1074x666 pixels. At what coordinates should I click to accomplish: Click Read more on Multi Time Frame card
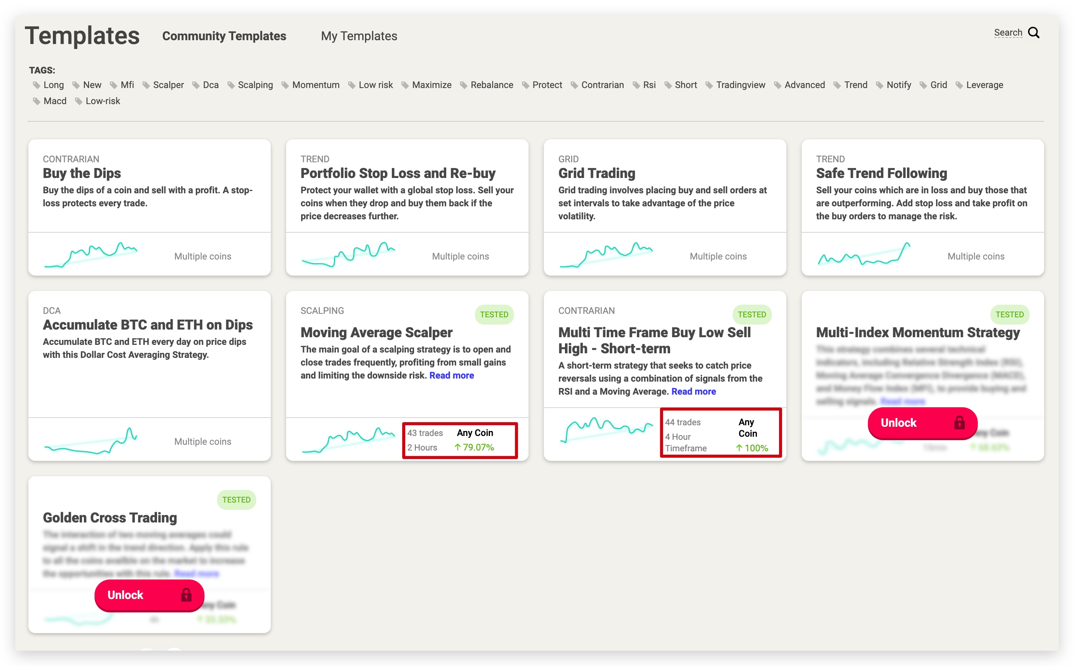click(x=694, y=391)
